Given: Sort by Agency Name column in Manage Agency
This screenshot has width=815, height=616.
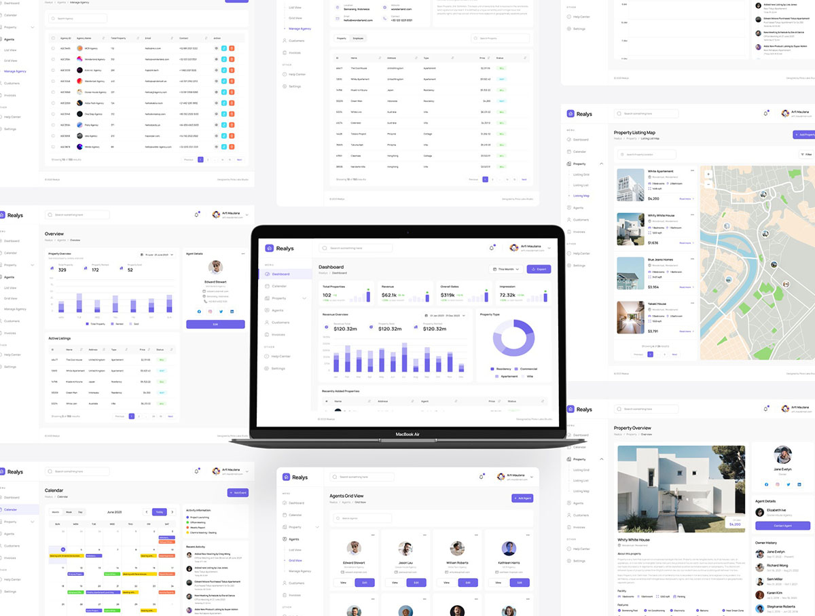Looking at the screenshot, I should point(103,37).
